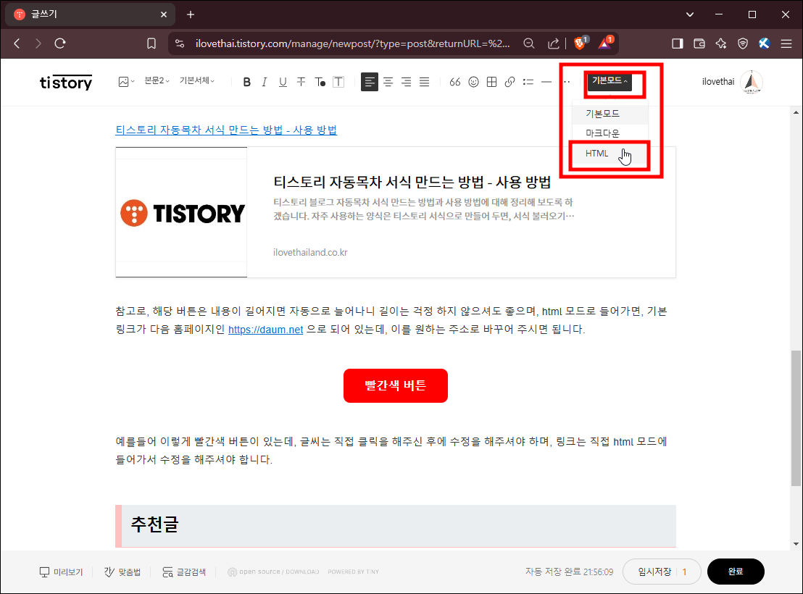The height and width of the screenshot is (594, 803).
Task: Insert a table using the table icon
Action: coord(491,82)
